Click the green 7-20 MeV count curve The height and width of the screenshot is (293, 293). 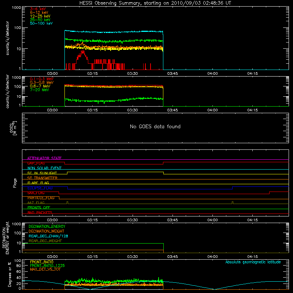114,101
